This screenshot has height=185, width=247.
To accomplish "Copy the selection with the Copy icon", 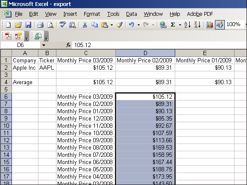I will click(95, 25).
